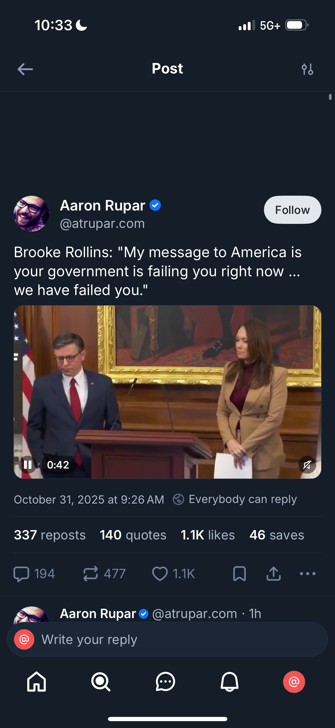Open the three-dot more options menu

coord(307,574)
